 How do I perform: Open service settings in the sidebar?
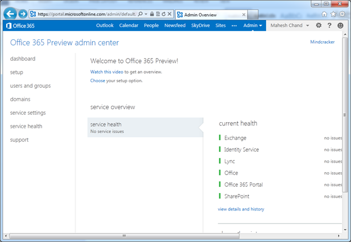[x=28, y=113]
